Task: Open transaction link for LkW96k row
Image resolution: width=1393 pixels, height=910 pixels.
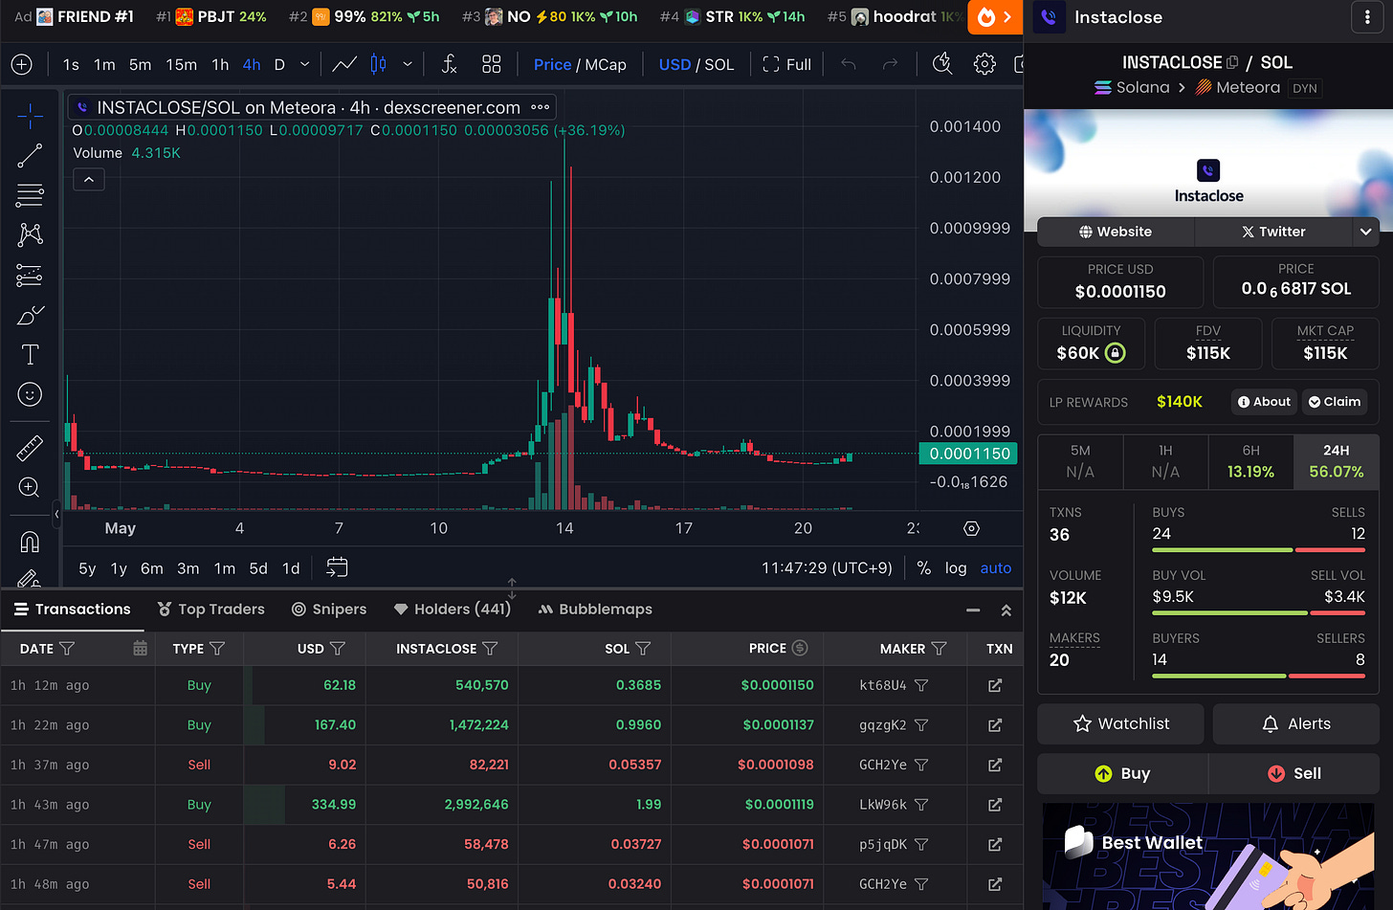Action: click(995, 805)
